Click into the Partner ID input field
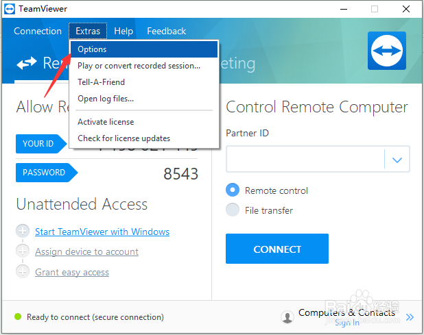The image size is (424, 335). tap(305, 160)
